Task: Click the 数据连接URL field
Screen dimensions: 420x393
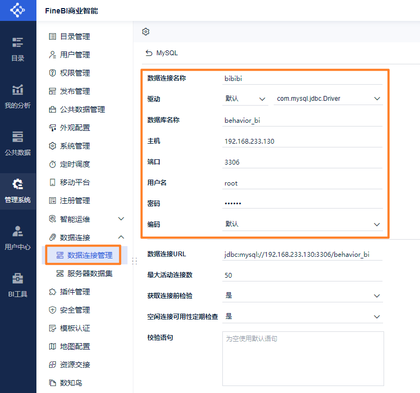Action: (x=302, y=254)
